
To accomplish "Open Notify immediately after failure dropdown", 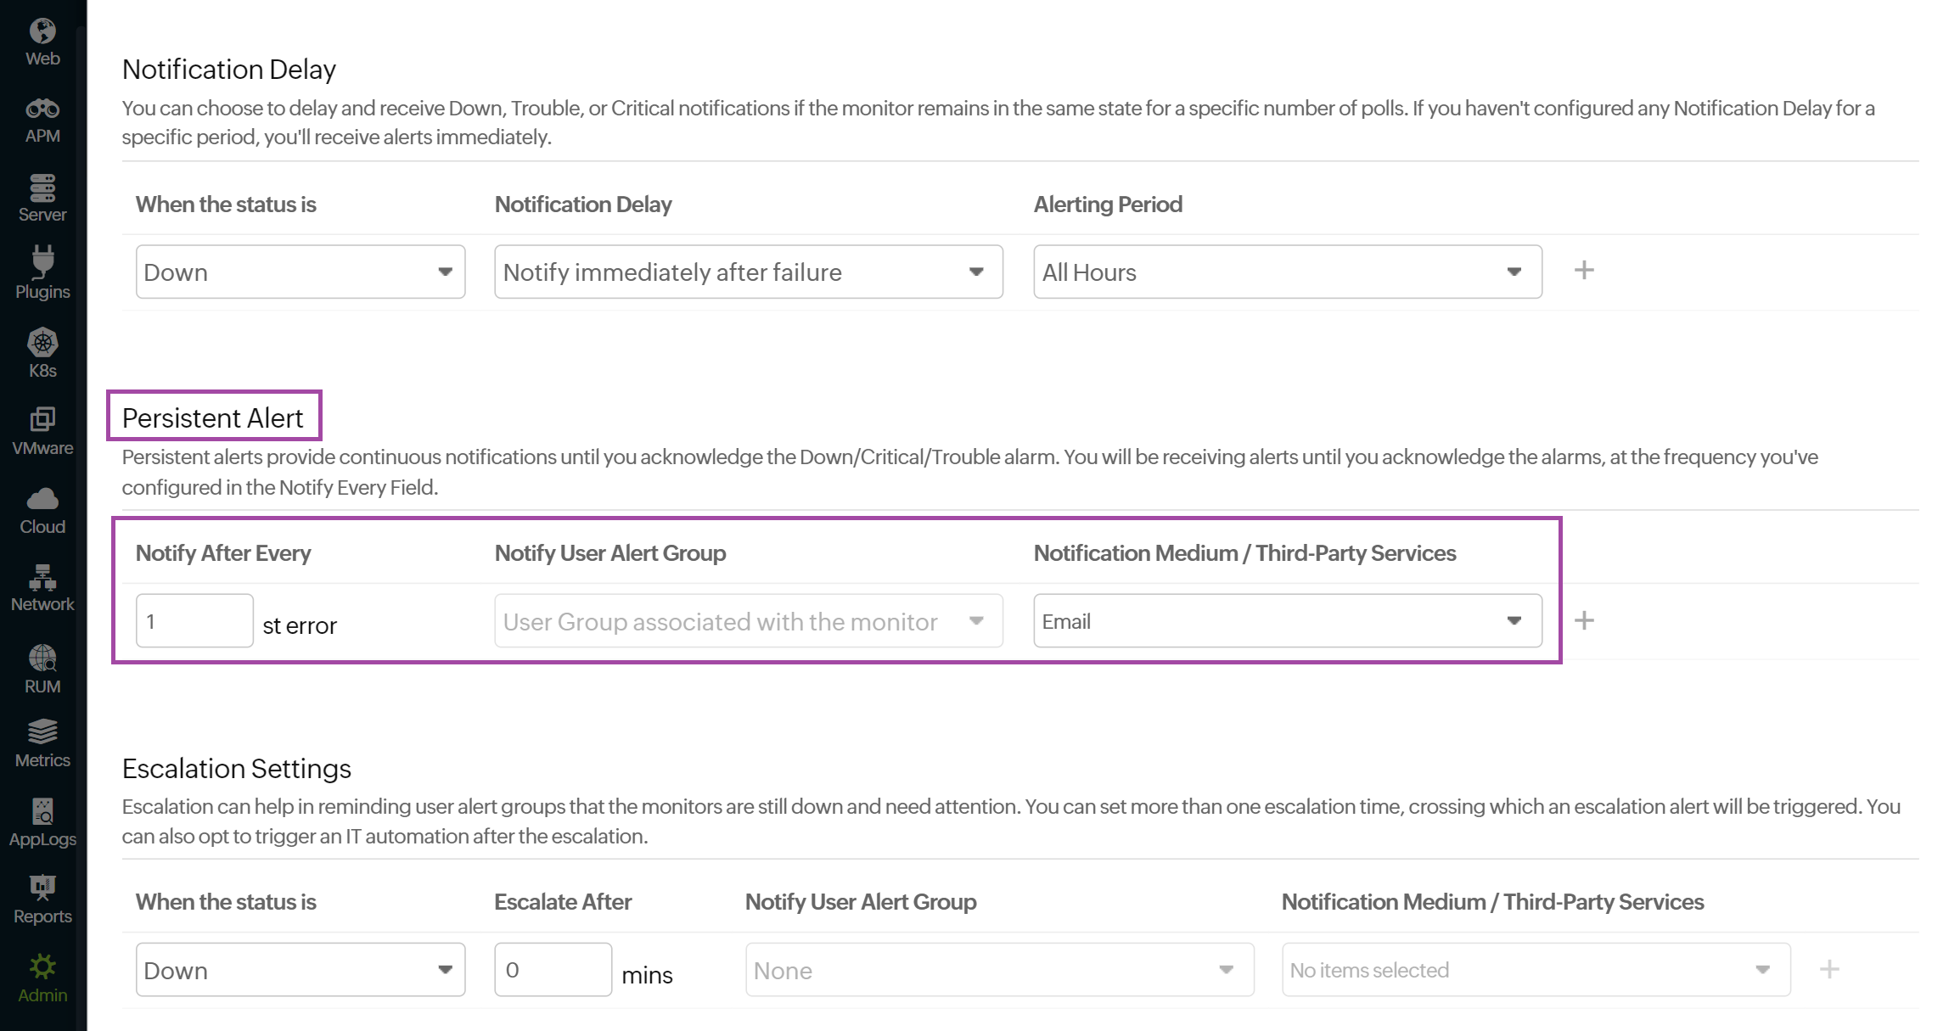I will click(748, 272).
